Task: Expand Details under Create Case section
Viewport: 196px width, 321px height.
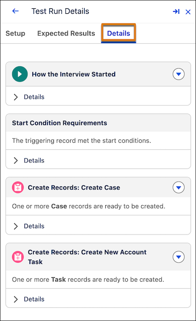Action: point(29,226)
